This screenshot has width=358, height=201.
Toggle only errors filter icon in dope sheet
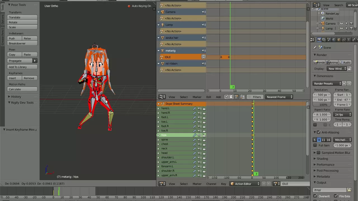point(236,97)
